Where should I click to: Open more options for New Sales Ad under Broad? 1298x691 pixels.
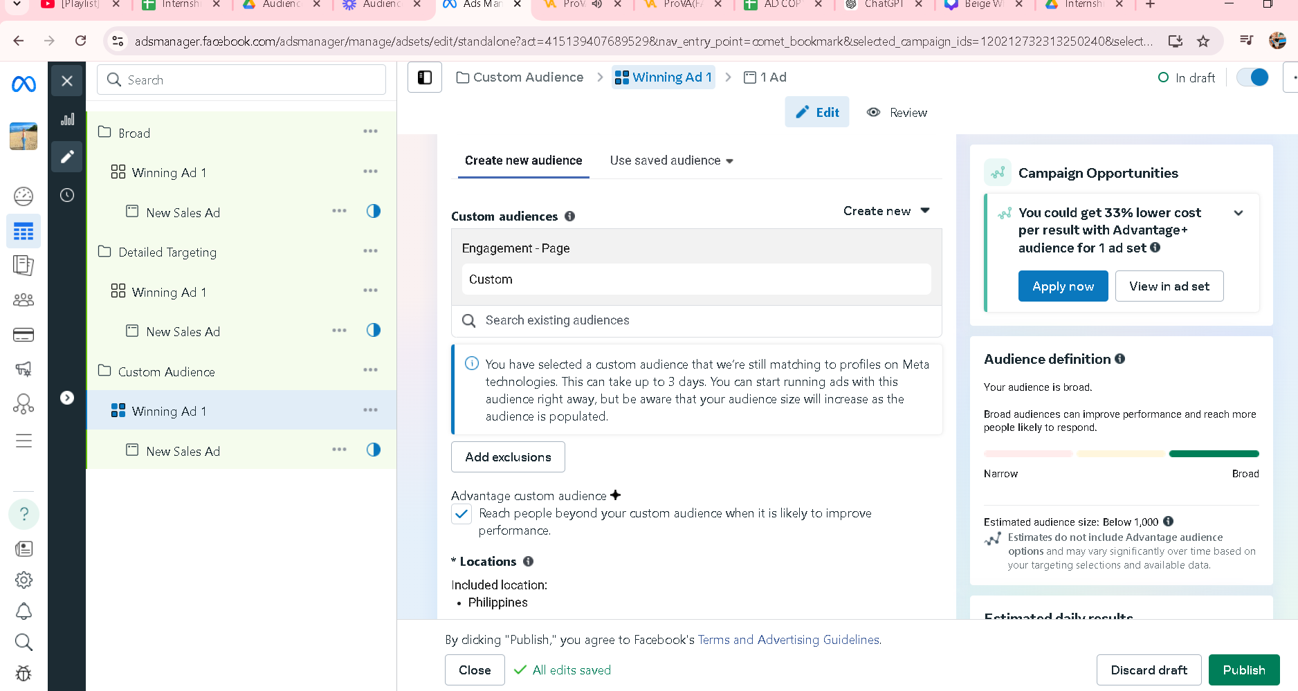(339, 211)
